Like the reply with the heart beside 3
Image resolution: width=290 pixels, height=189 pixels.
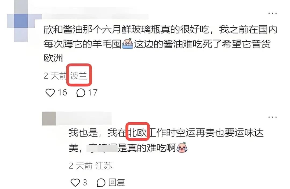[75, 183]
